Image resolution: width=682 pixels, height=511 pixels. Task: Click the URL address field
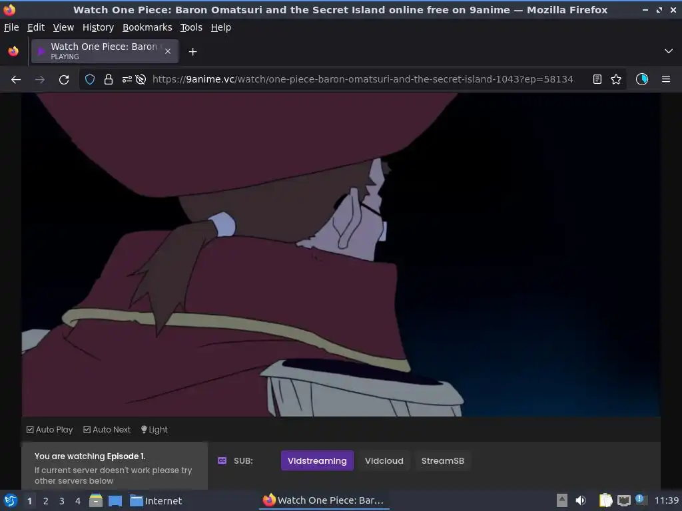[x=362, y=79]
